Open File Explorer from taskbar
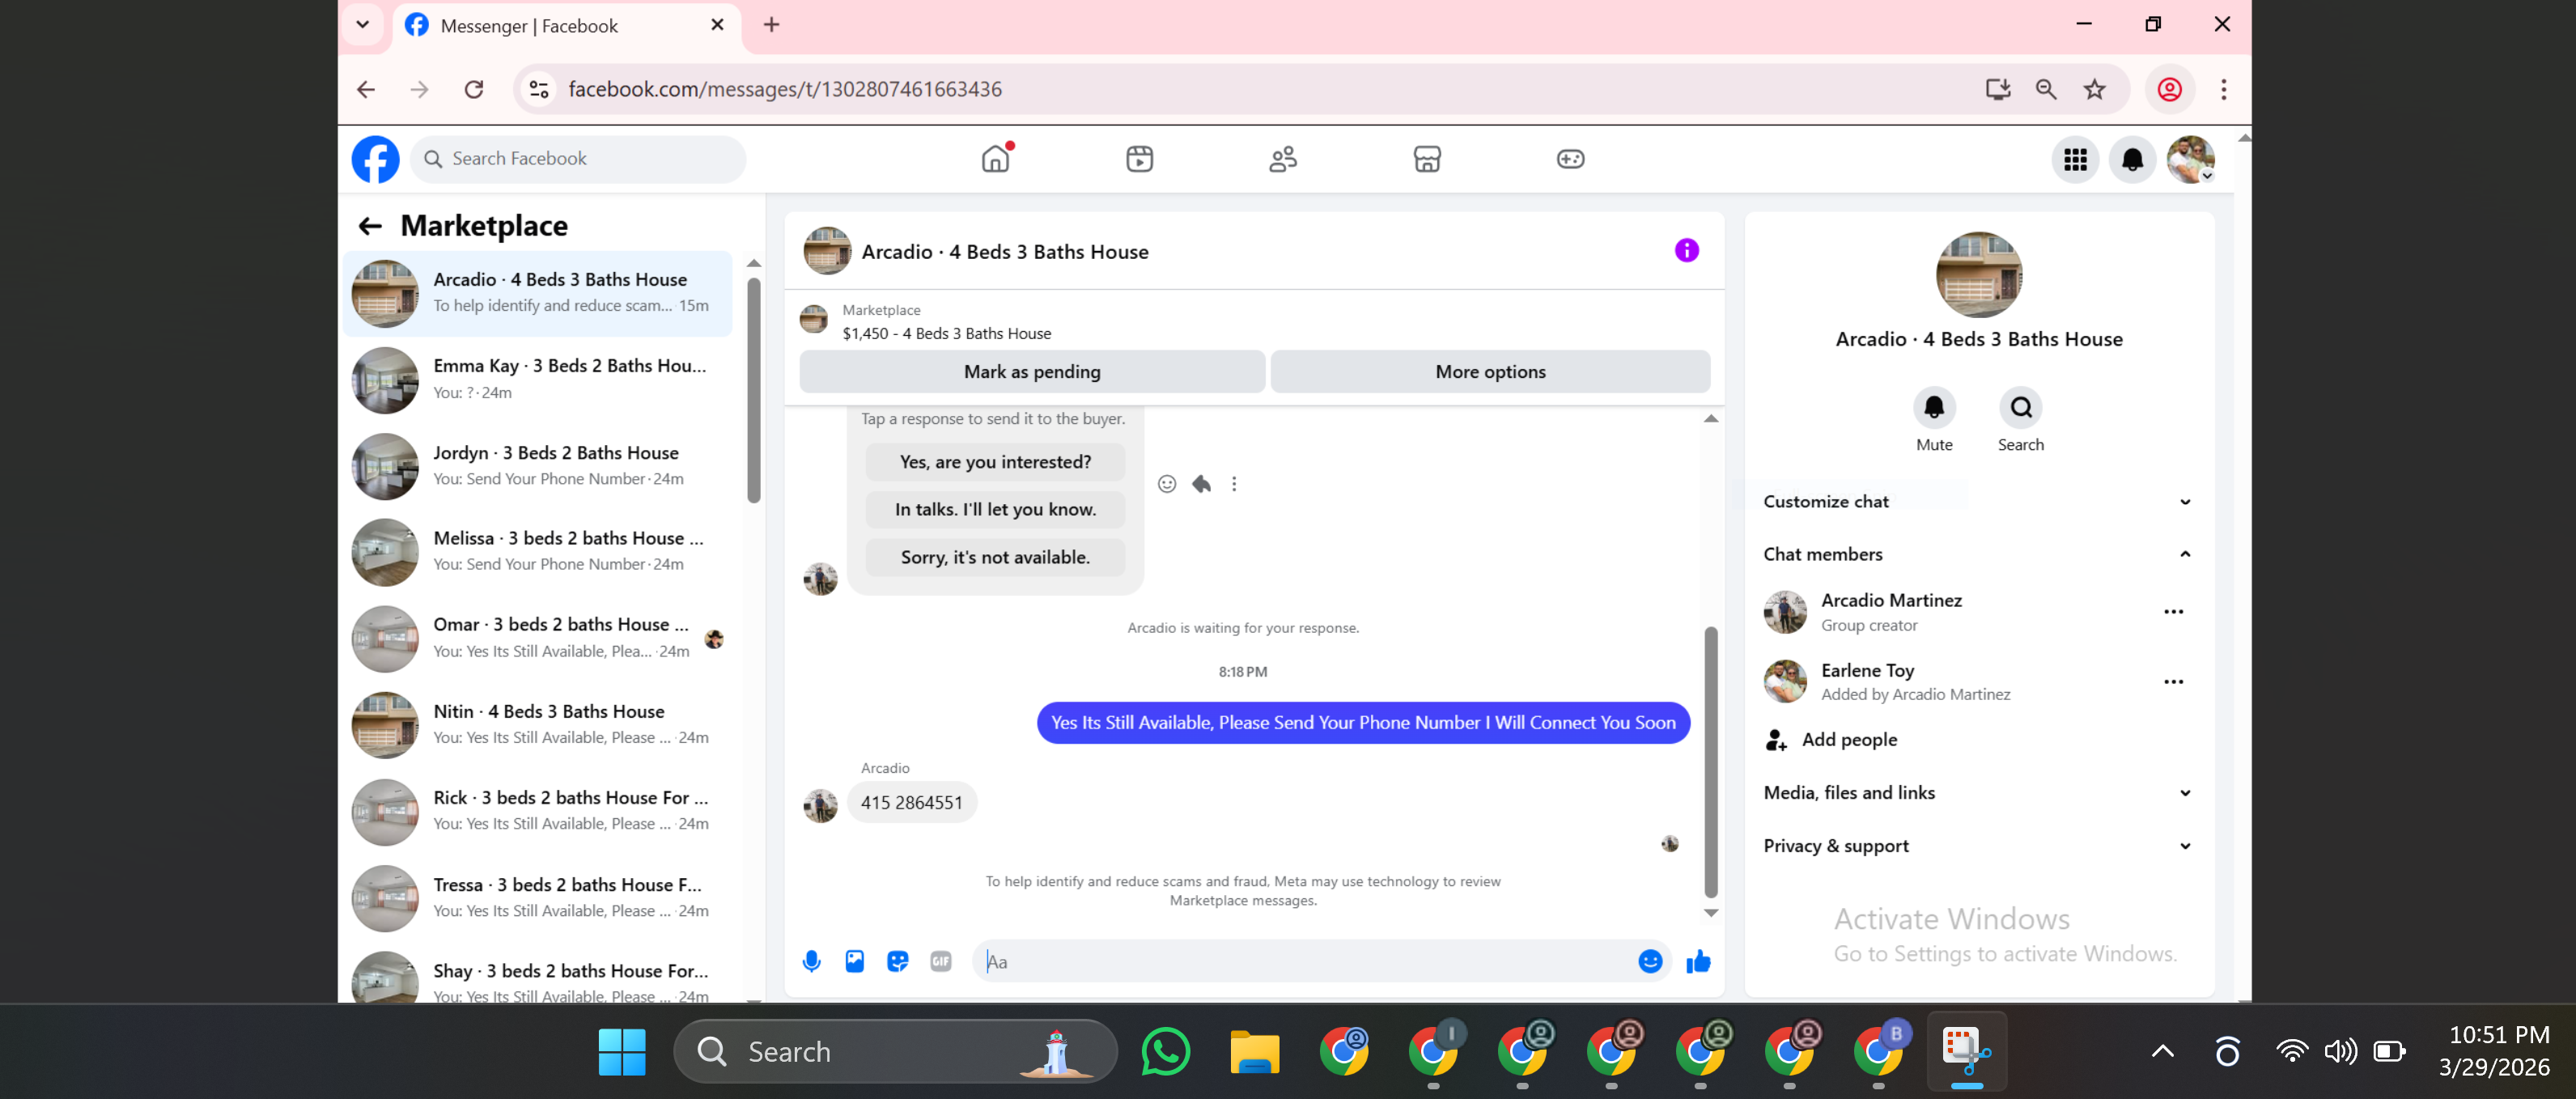 coord(1254,1051)
